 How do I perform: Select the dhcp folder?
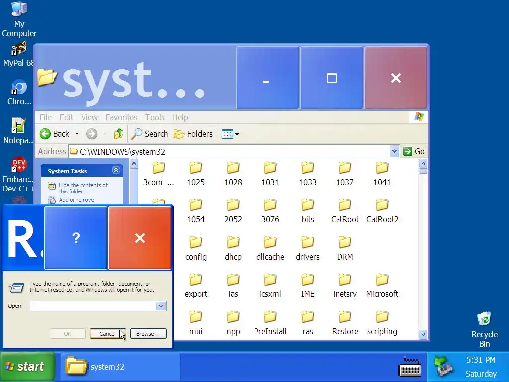point(233,249)
